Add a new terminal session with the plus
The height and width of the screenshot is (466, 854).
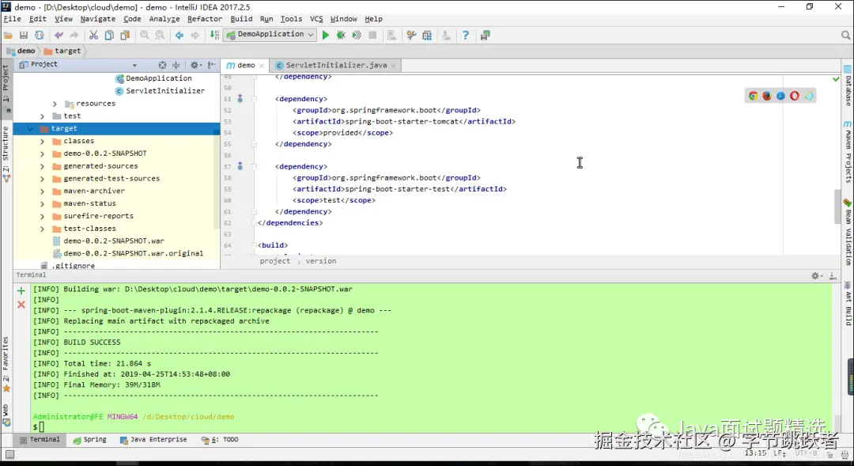(x=21, y=290)
